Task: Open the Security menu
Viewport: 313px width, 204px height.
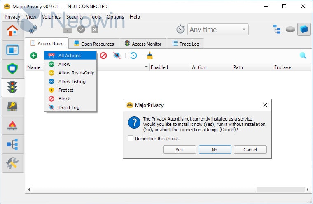Action: click(x=75, y=17)
